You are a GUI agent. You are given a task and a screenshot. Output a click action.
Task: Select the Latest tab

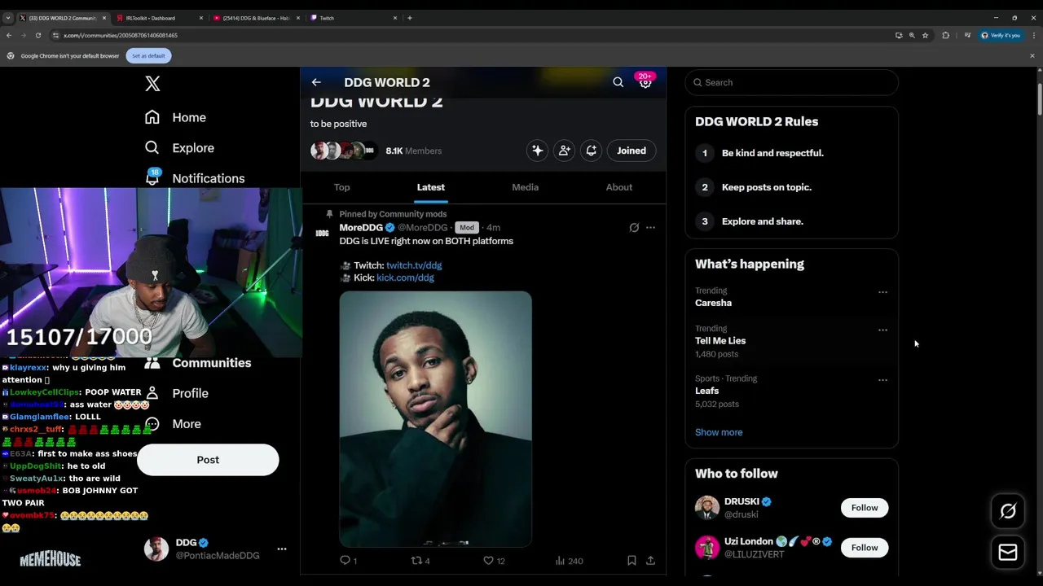(x=431, y=187)
